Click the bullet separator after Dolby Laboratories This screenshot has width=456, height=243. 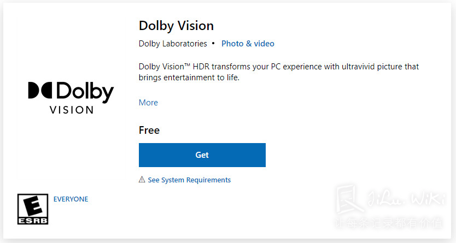point(213,43)
